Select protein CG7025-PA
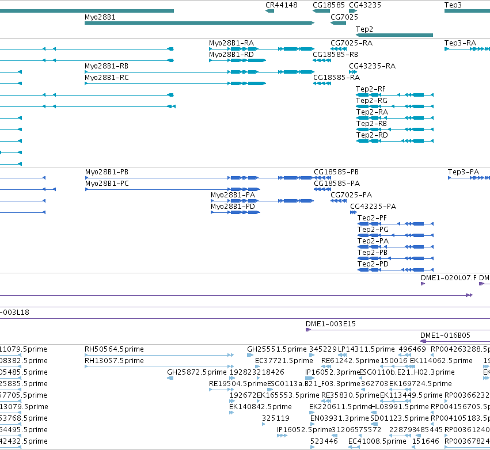 tap(339, 201)
